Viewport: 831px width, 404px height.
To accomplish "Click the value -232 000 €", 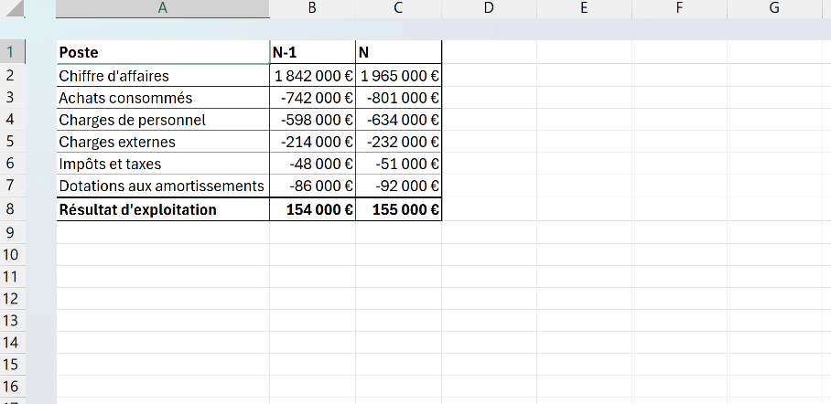I will point(398,142).
